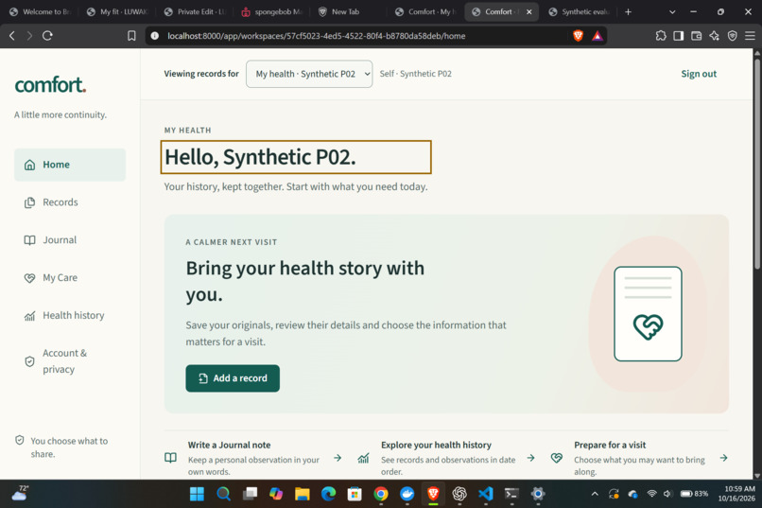Screen dimensions: 762x508
Task: Open taskbar Search
Action: point(223,494)
